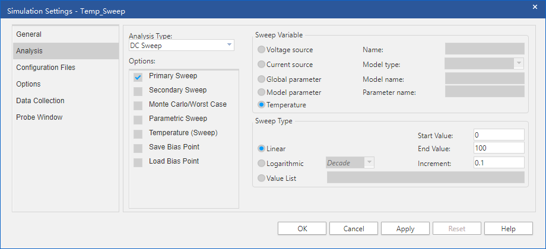Viewport: 546px width, 249px height.
Task: Enable the Secondary Sweep option
Action: [138, 91]
